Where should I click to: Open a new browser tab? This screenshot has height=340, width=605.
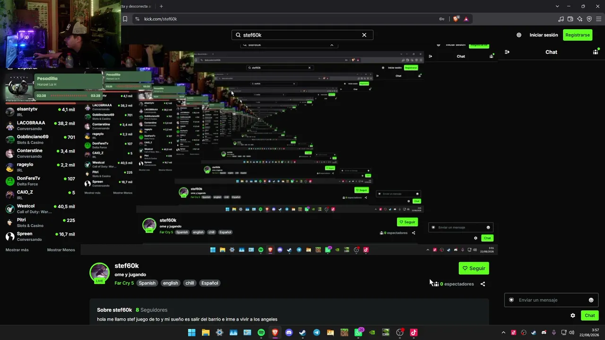[161, 6]
